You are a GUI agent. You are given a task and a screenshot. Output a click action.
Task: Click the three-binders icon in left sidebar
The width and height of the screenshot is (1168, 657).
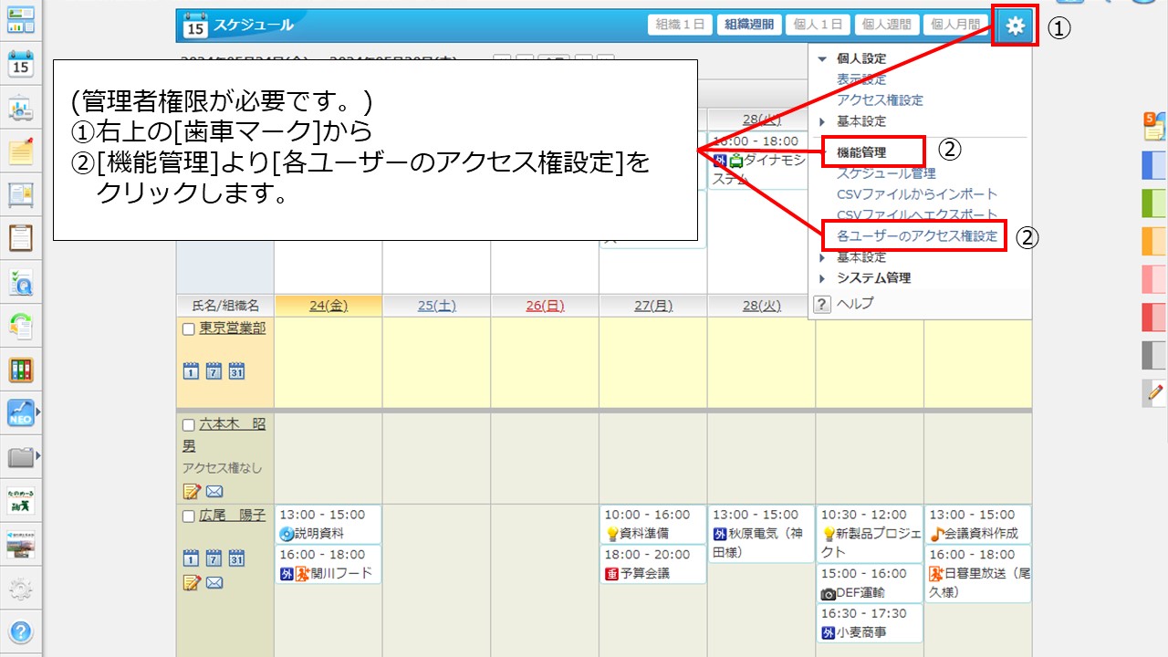pos(20,370)
